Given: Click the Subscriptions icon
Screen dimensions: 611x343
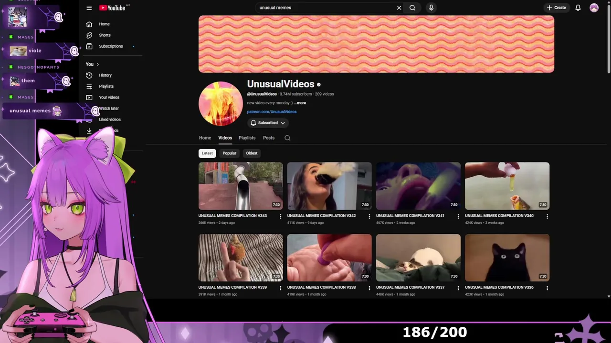Looking at the screenshot, I should (x=89, y=46).
